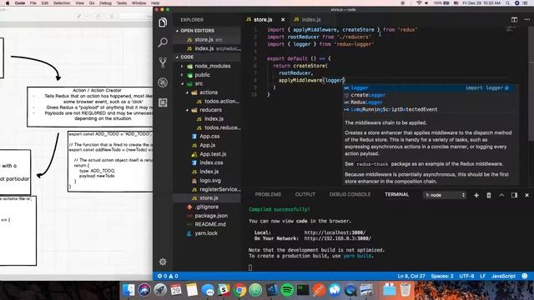Open Finder from the Dock
534x300 pixels.
128,290
